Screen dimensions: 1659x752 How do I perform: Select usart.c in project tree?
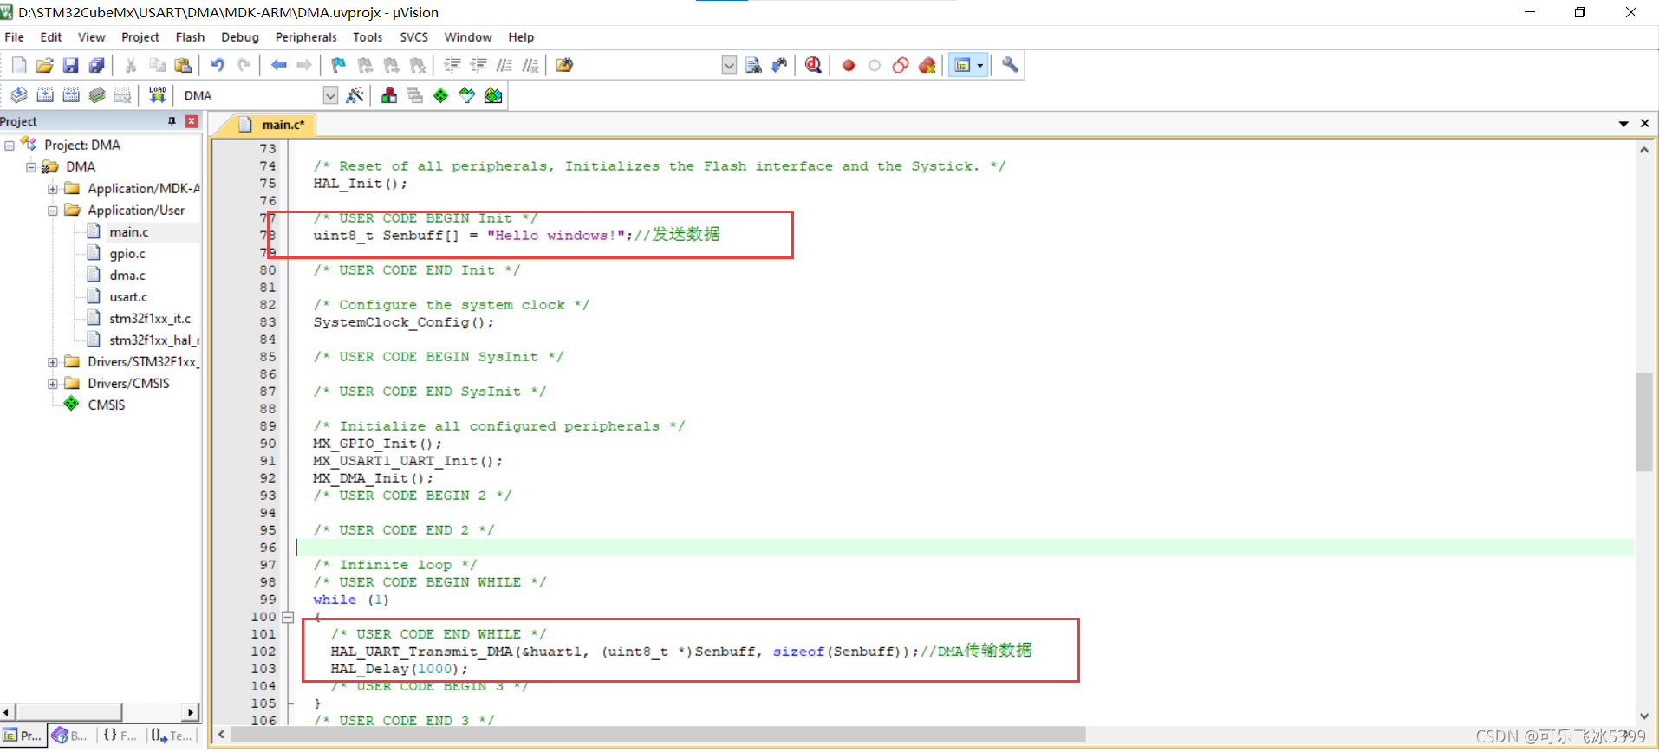[128, 297]
